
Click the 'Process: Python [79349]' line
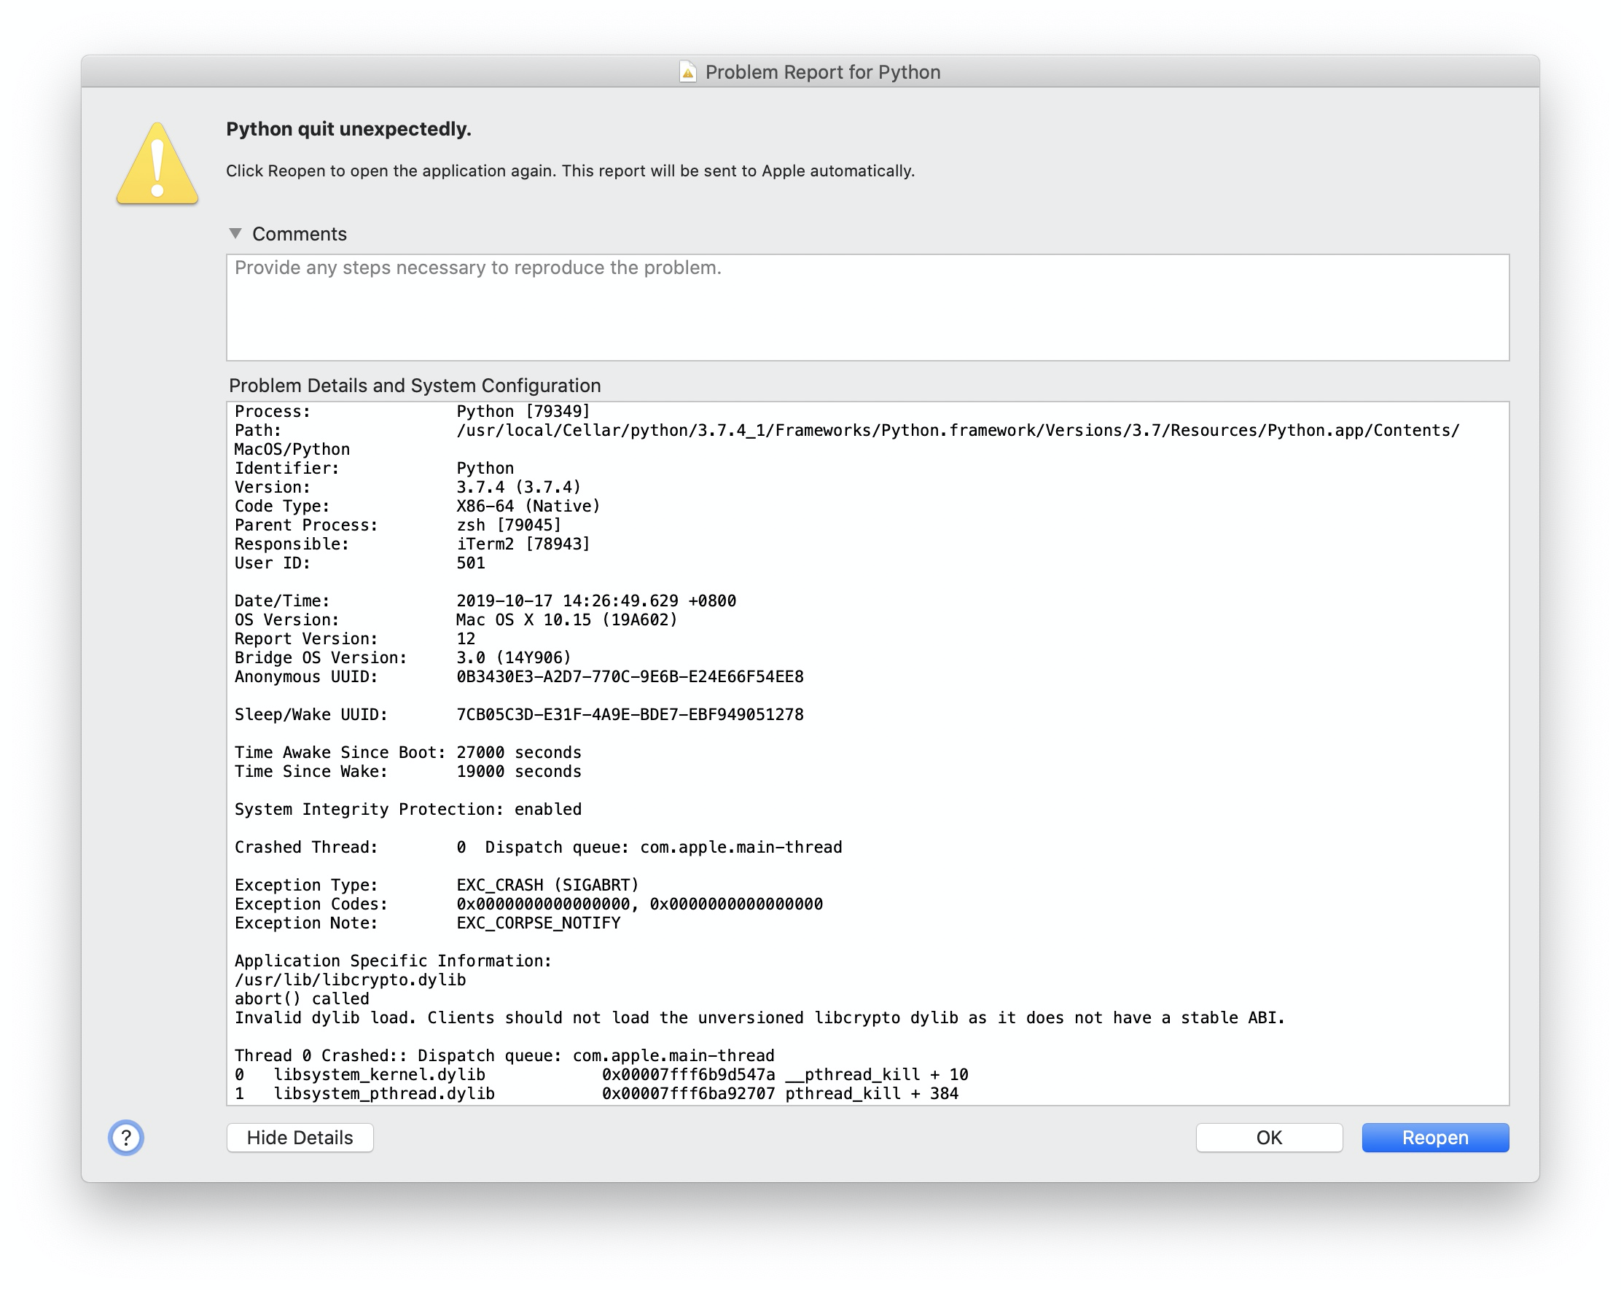[x=412, y=411]
